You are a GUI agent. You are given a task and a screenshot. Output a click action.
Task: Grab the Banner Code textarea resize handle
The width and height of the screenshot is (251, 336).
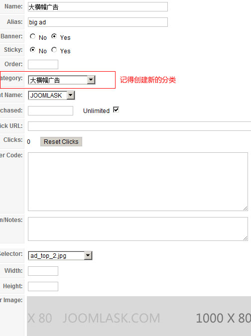coord(246,209)
